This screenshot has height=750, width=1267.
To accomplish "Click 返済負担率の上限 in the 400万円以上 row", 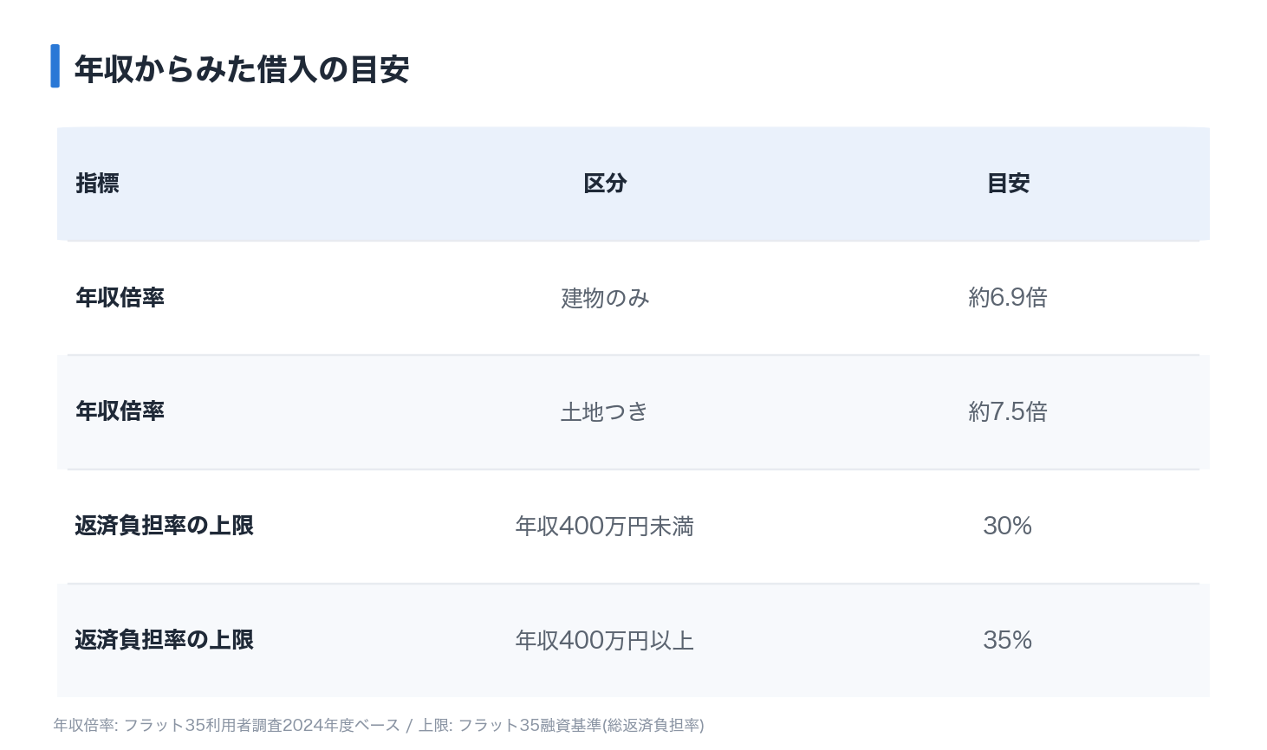I will point(164,640).
